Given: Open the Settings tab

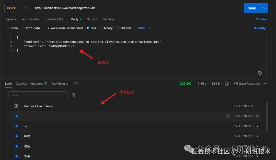Looking at the screenshot, I should coord(108,19).
